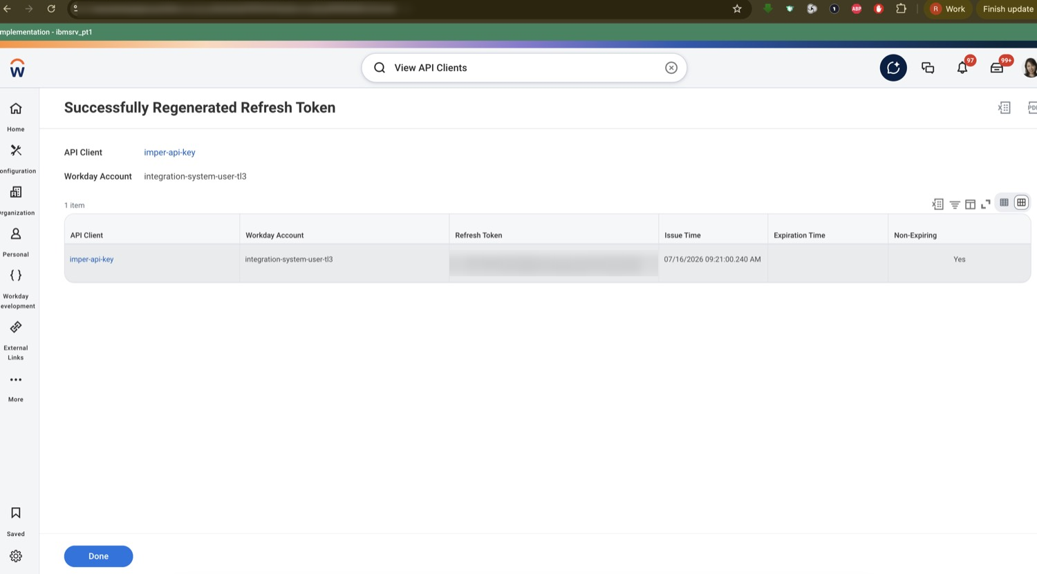
Task: Open the settings gear in the sidebar
Action: pyautogui.click(x=16, y=556)
